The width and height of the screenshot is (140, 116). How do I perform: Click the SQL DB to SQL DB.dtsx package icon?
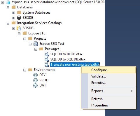pos(47,59)
